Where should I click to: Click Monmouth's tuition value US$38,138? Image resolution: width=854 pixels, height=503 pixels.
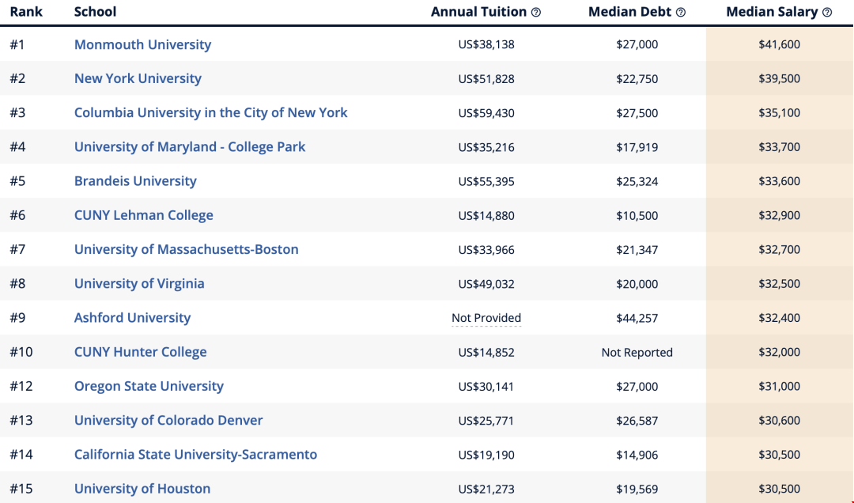[x=486, y=45]
